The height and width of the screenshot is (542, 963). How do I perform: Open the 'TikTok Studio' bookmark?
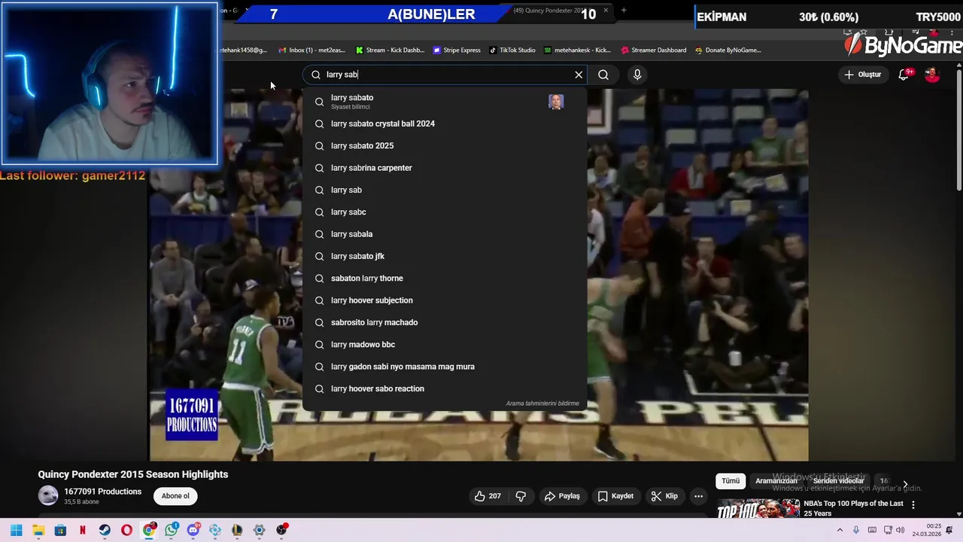point(512,50)
